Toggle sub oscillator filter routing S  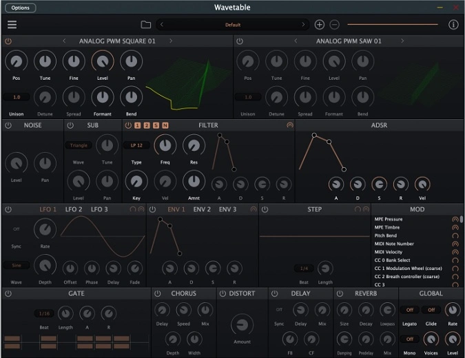coord(156,125)
